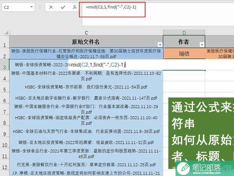Select all cells via corner triangle
Screen dimensions: 234x176
click(x=6, y=32)
